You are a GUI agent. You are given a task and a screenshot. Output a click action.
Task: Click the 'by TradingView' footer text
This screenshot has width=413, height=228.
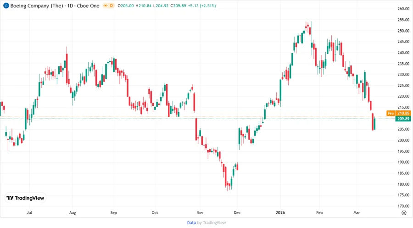point(212,223)
